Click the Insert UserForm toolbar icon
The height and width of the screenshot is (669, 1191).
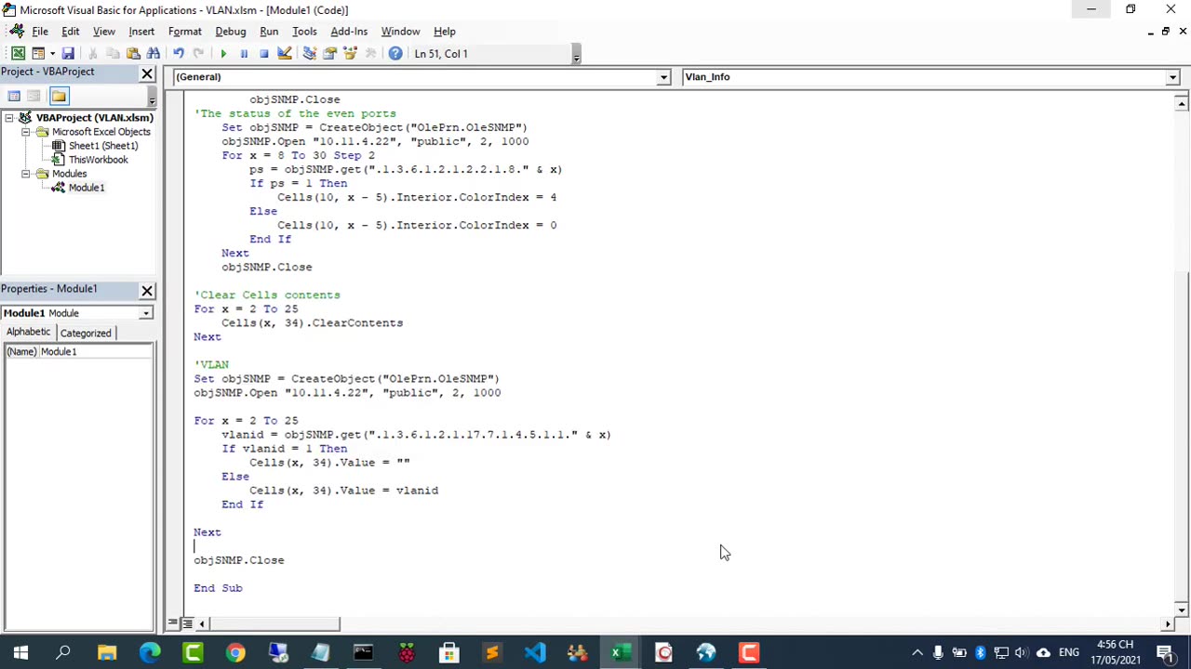tap(38, 54)
